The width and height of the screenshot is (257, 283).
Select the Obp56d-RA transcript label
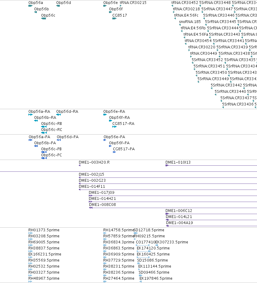pyautogui.click(x=67, y=112)
